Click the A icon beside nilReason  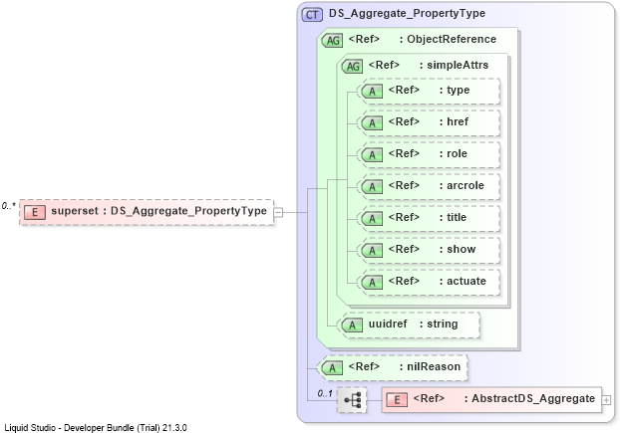pyautogui.click(x=332, y=368)
